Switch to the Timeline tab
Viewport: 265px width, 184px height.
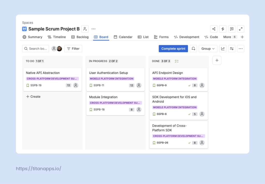coord(57,37)
